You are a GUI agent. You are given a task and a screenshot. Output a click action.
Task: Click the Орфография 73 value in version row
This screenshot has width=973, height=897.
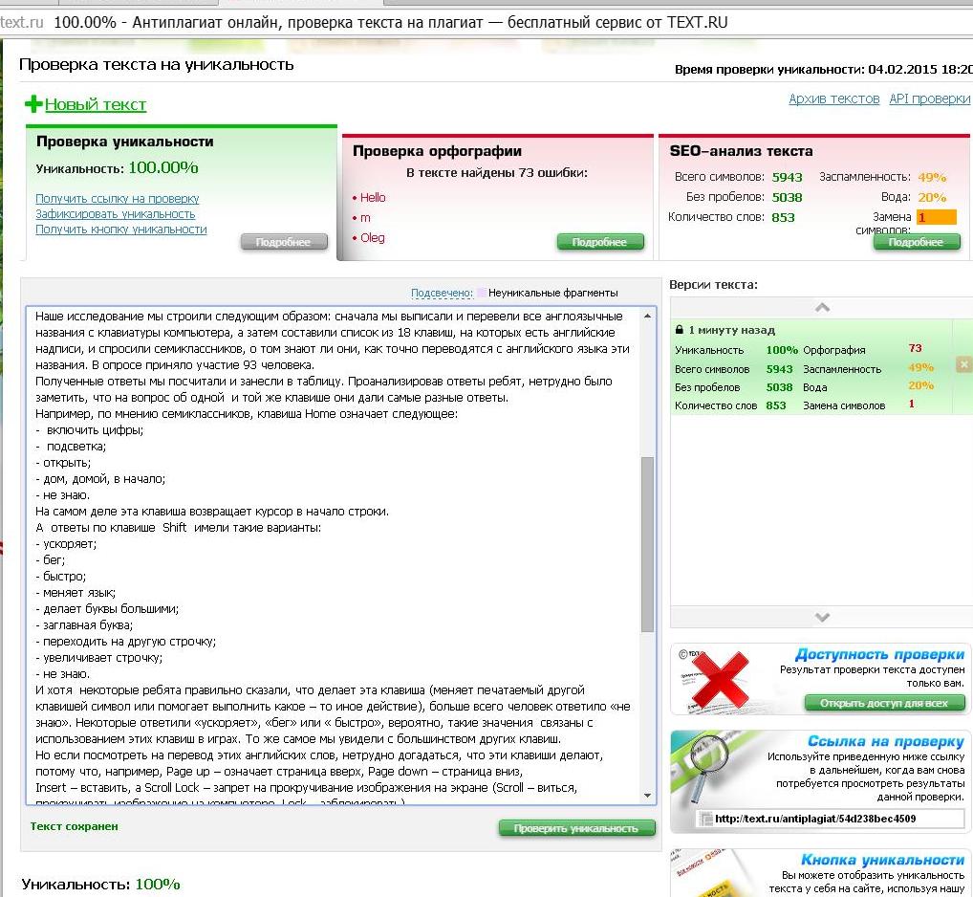[916, 348]
